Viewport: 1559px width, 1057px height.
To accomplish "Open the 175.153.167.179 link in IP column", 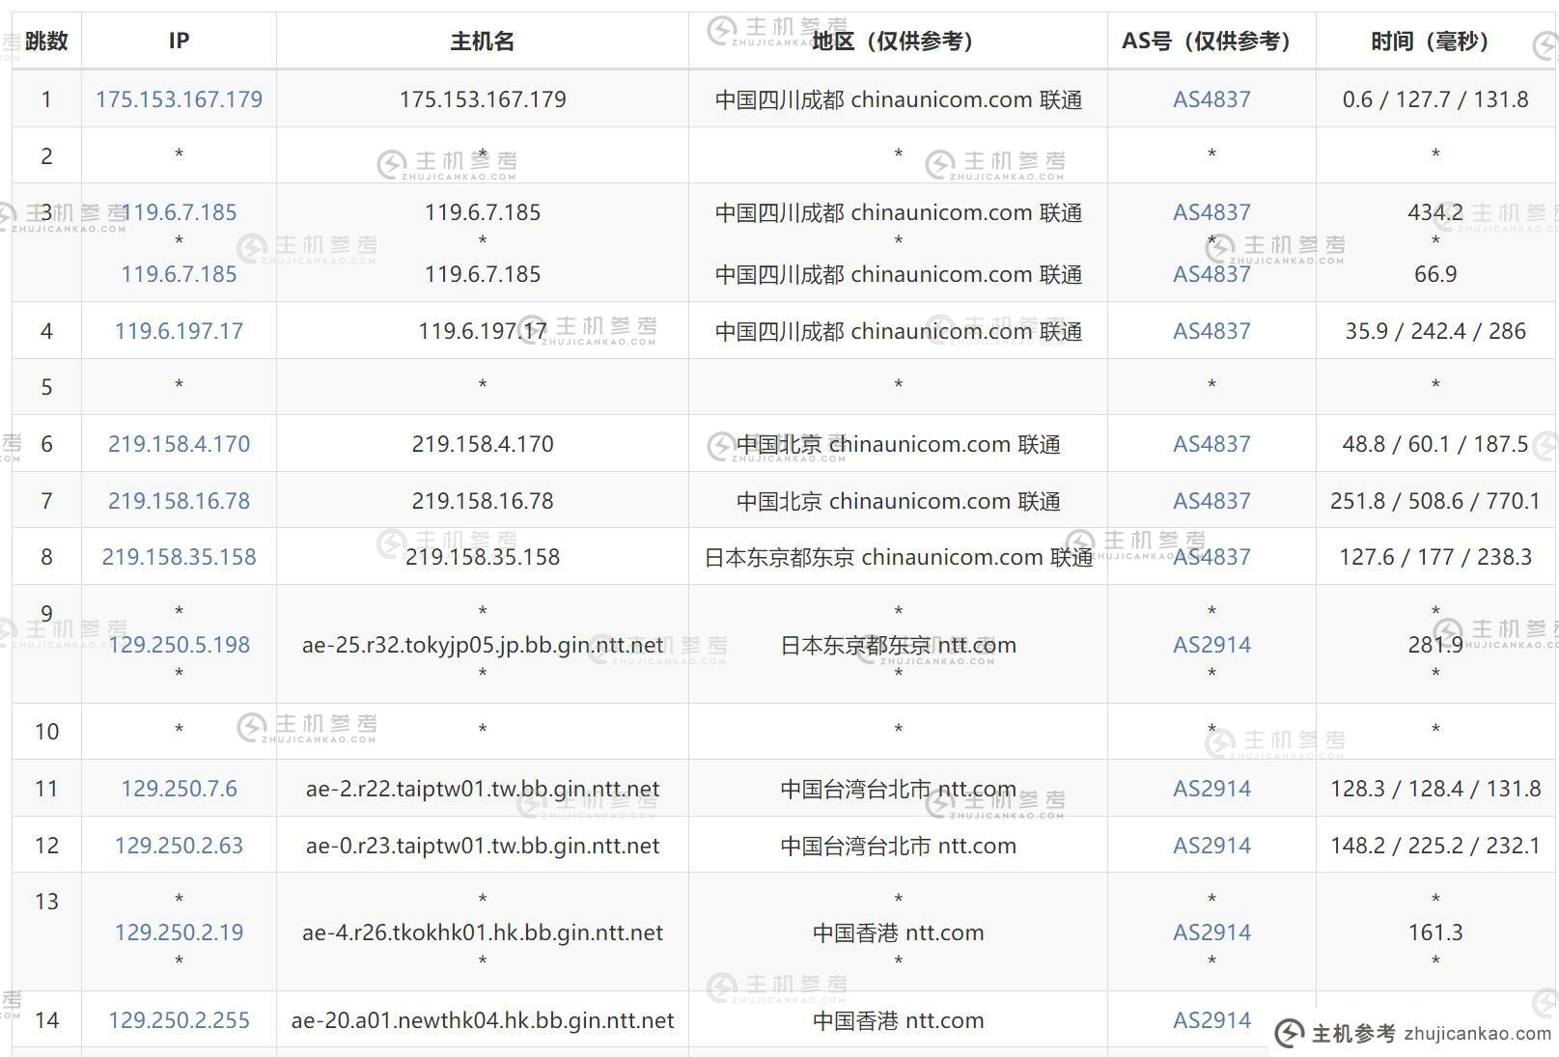I will 179,99.
